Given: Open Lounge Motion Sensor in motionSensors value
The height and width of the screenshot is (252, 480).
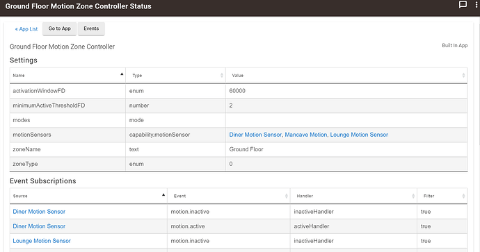Looking at the screenshot, I should coord(359,135).
